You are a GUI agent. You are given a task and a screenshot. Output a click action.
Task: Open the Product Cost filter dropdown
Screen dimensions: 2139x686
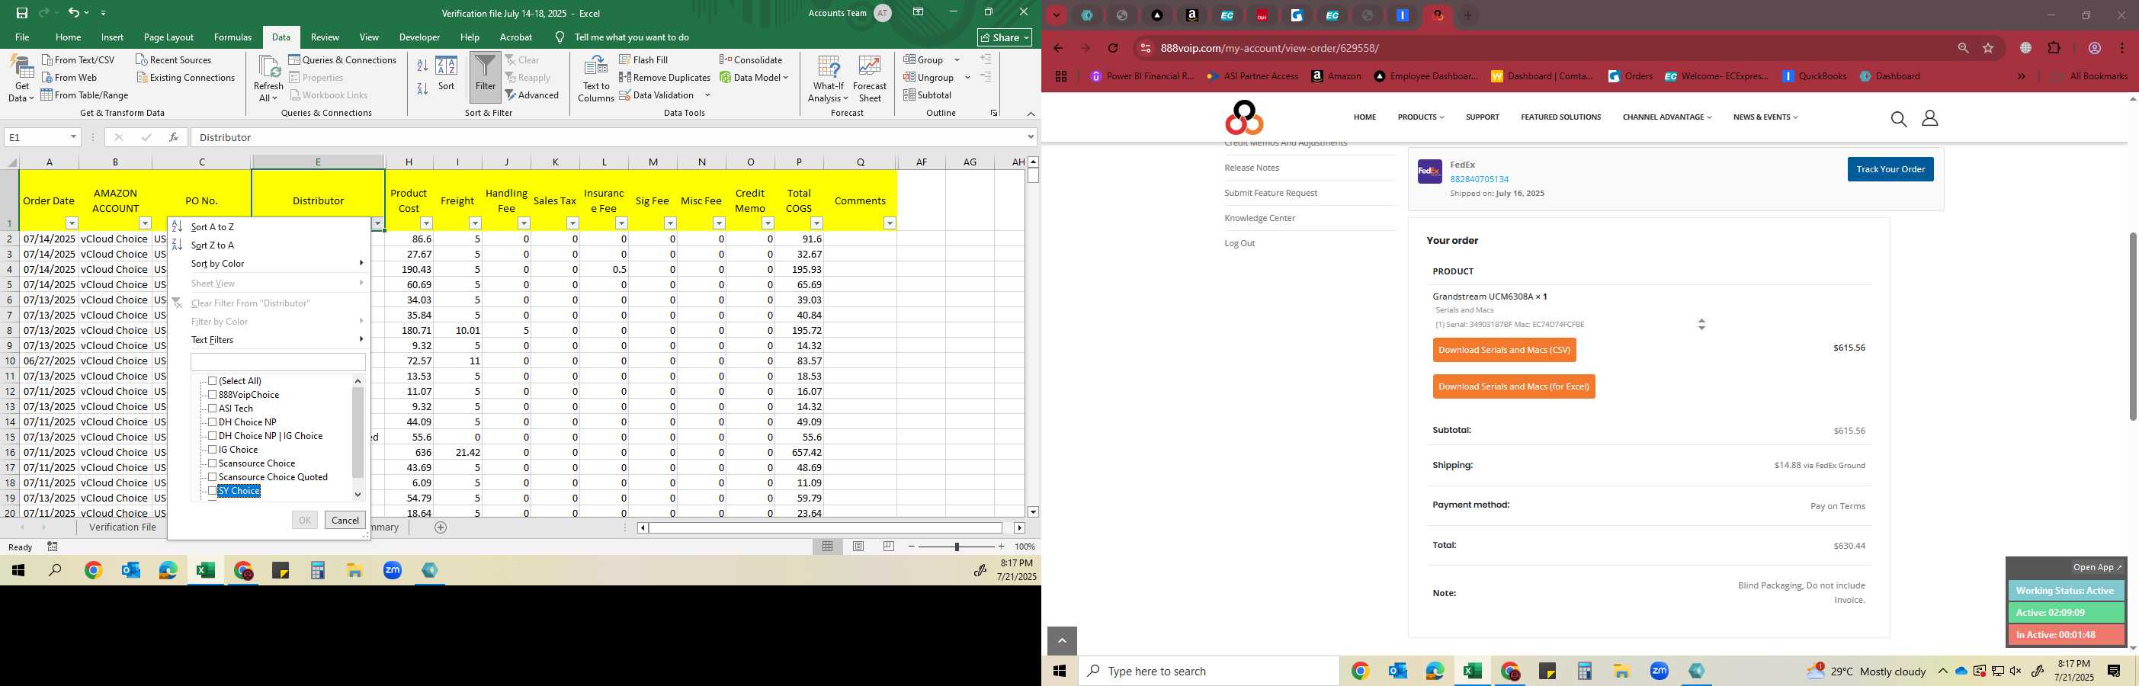click(x=426, y=223)
